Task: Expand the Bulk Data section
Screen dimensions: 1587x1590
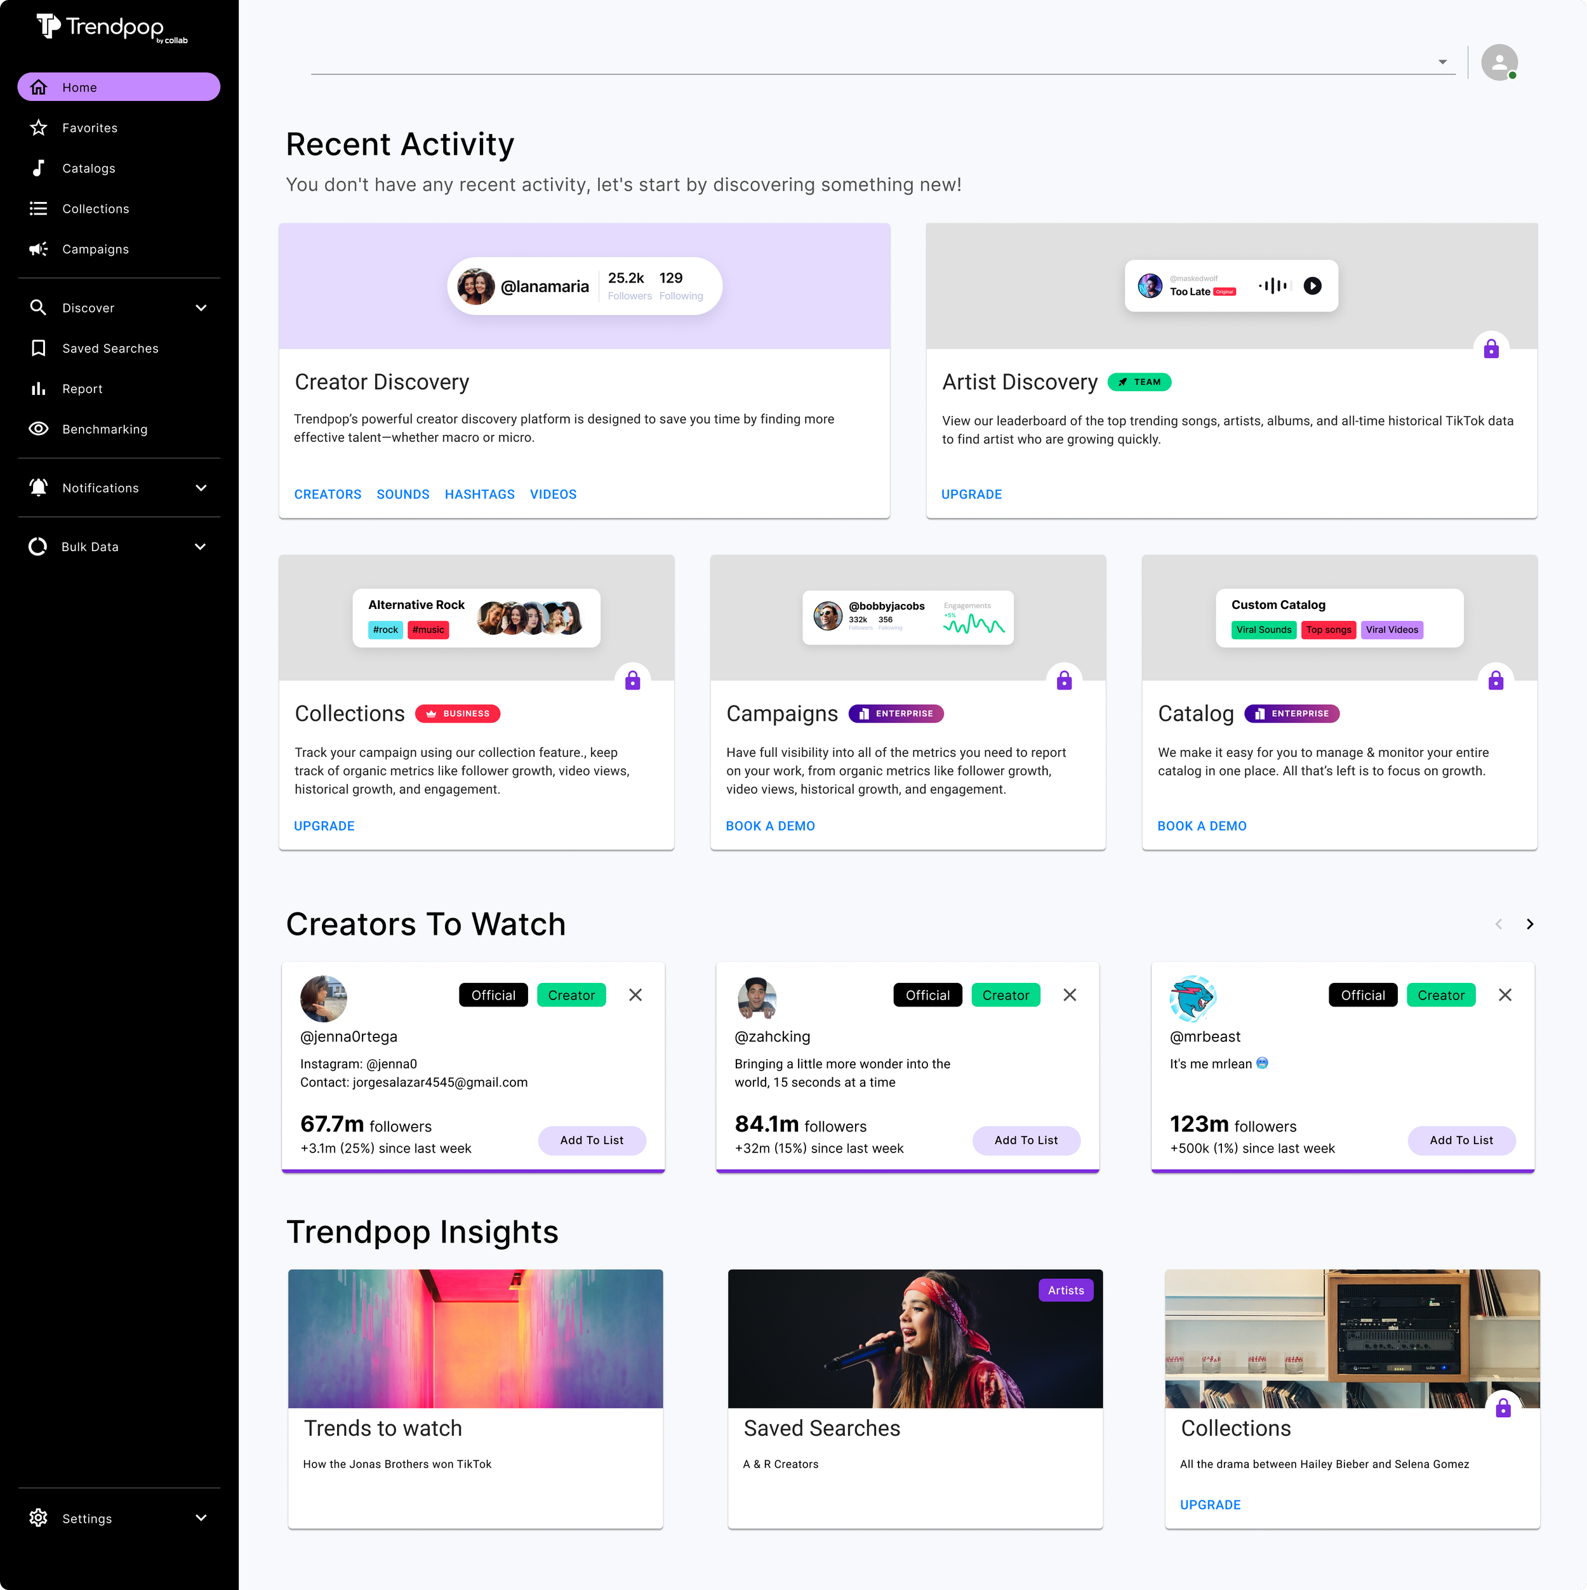Action: (202, 545)
